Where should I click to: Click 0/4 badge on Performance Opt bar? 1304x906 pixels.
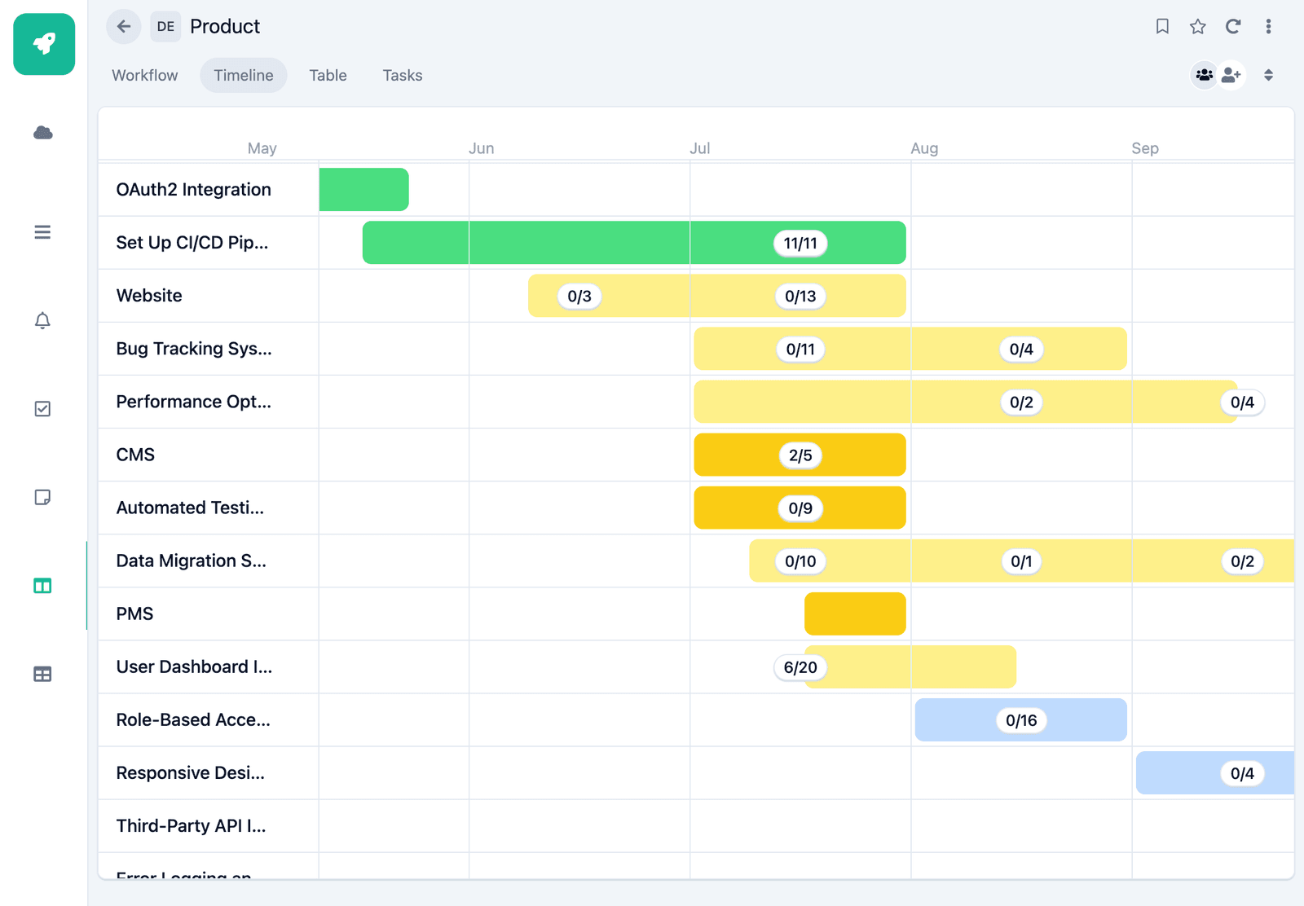pyautogui.click(x=1242, y=402)
